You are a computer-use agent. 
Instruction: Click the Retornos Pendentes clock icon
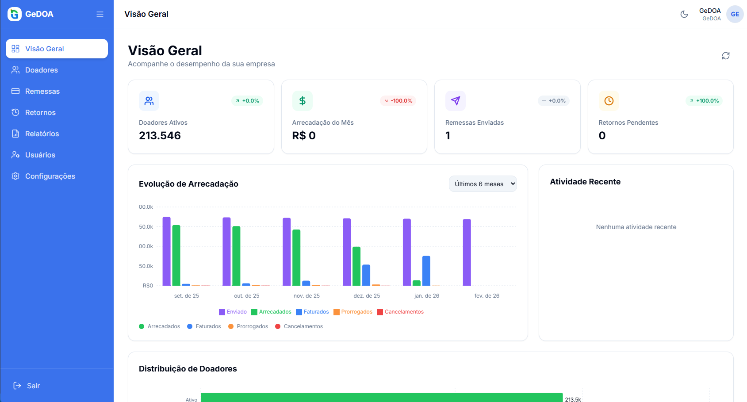coord(609,101)
